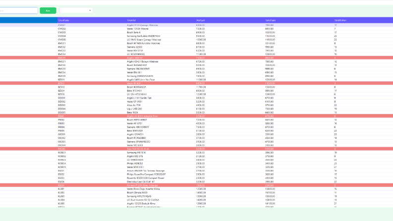
Task: Select highlighted red row code FR001
Action: [61, 116]
